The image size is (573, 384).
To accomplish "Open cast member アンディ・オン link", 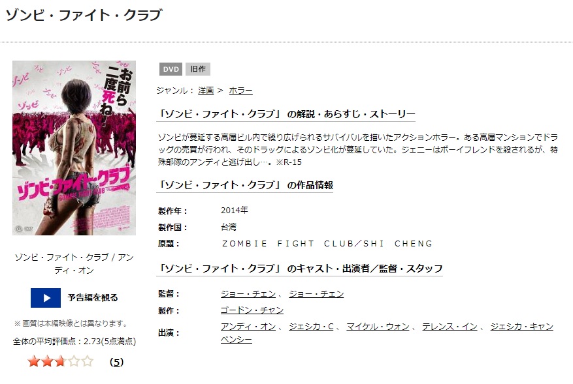I will coord(248,327).
